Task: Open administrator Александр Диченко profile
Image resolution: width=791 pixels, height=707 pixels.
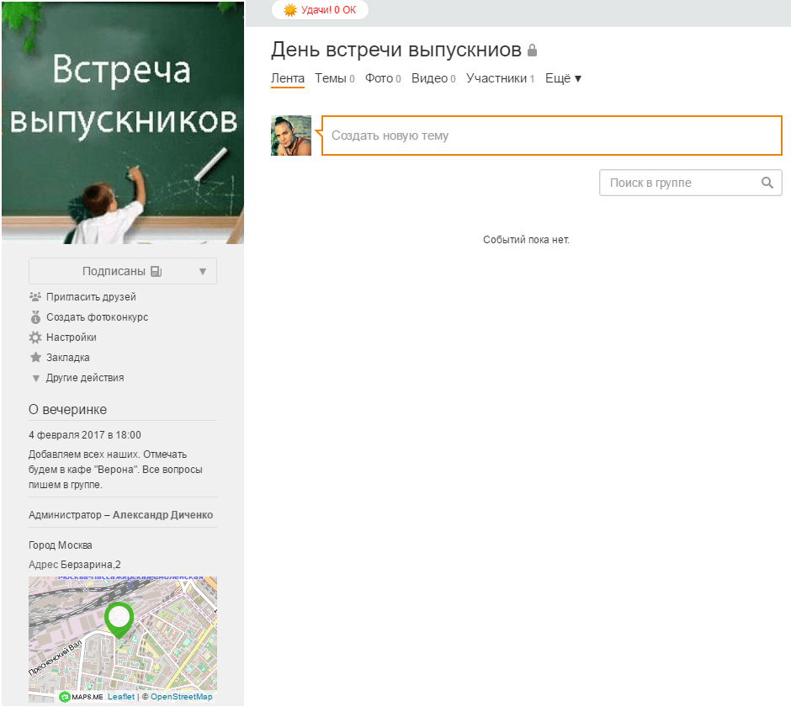Action: 162,515
